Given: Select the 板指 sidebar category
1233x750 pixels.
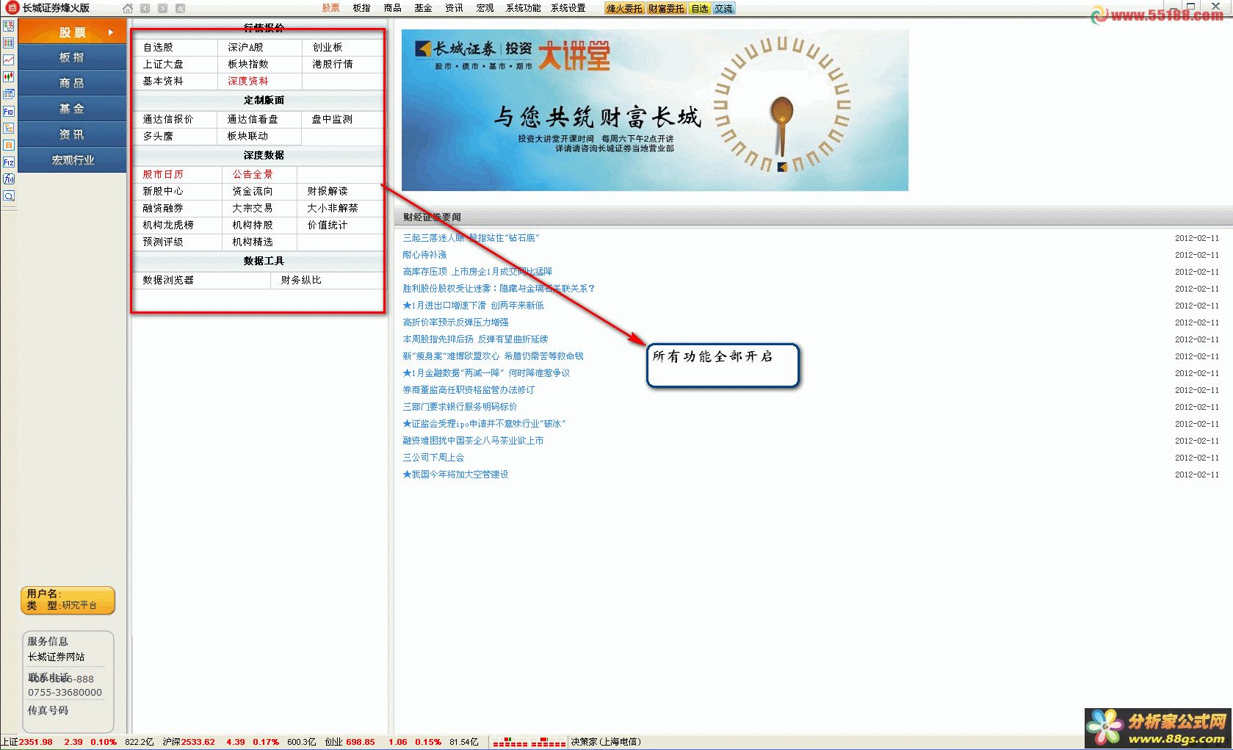Looking at the screenshot, I should (72, 57).
